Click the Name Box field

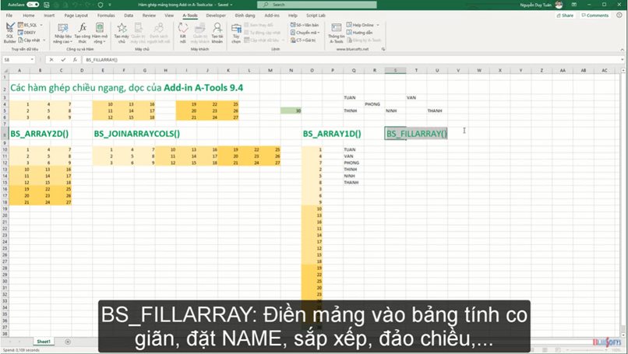point(16,60)
